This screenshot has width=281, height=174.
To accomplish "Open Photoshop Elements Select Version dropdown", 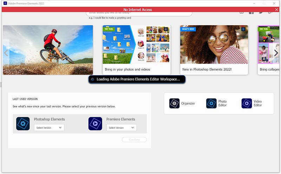I will coord(49,128).
